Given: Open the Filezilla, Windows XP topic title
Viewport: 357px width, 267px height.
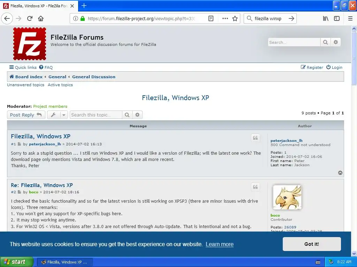Looking at the screenshot, I should (x=175, y=98).
